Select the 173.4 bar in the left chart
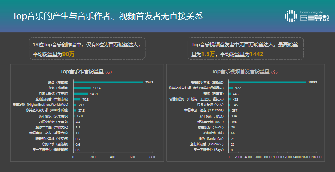The height and width of the screenshot is (172, 335). [x=82, y=88]
